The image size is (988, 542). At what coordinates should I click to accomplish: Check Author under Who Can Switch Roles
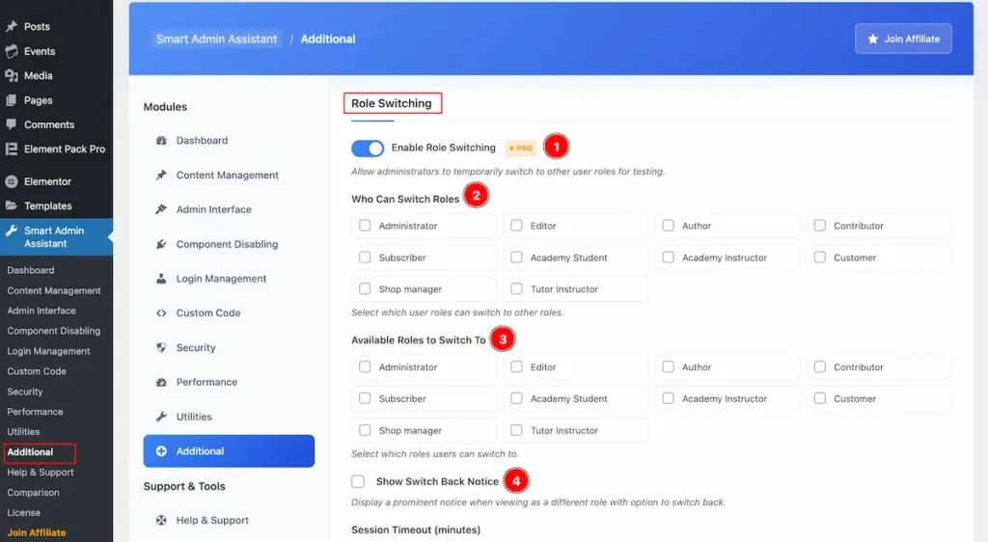pyautogui.click(x=669, y=226)
